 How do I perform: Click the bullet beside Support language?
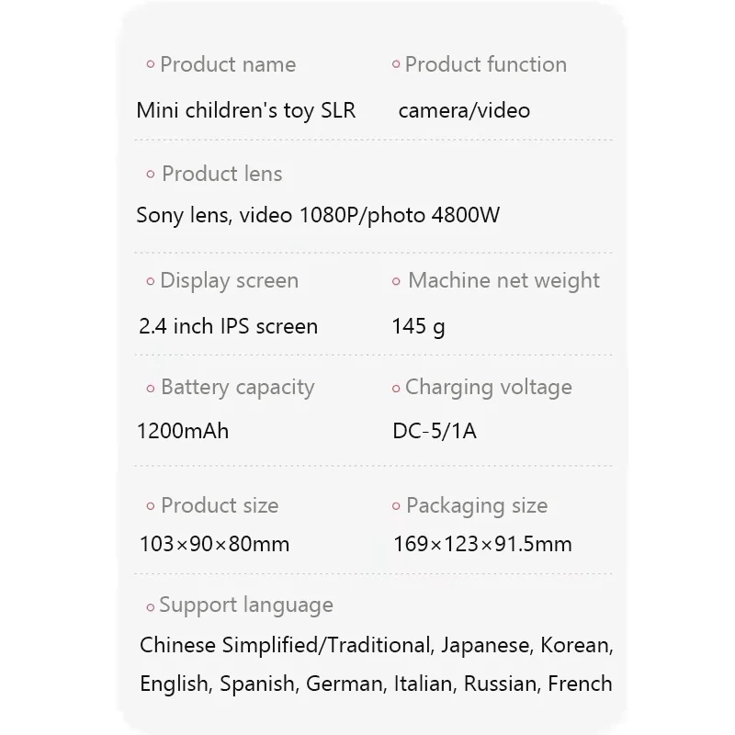click(x=151, y=606)
